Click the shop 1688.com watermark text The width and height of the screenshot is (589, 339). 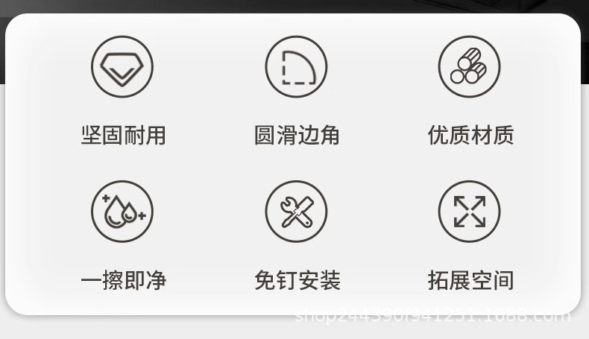pyautogui.click(x=432, y=315)
